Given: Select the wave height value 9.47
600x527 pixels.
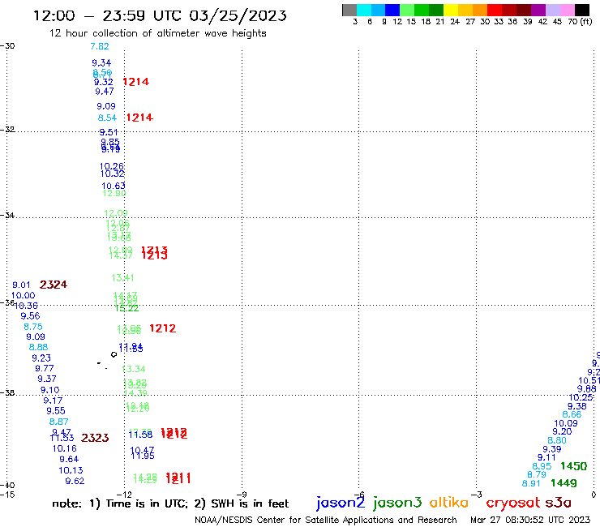Looking at the screenshot, I should coord(105,92).
